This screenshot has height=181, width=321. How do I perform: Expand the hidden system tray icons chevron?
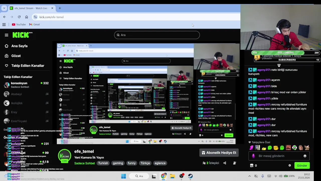(x=250, y=176)
